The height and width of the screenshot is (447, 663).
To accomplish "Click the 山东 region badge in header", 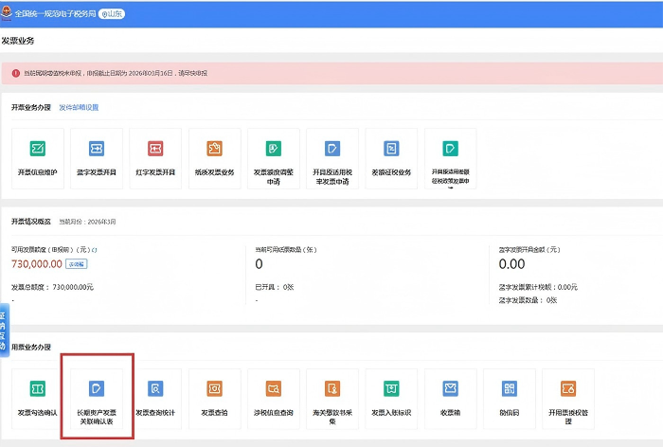I will pyautogui.click(x=112, y=14).
